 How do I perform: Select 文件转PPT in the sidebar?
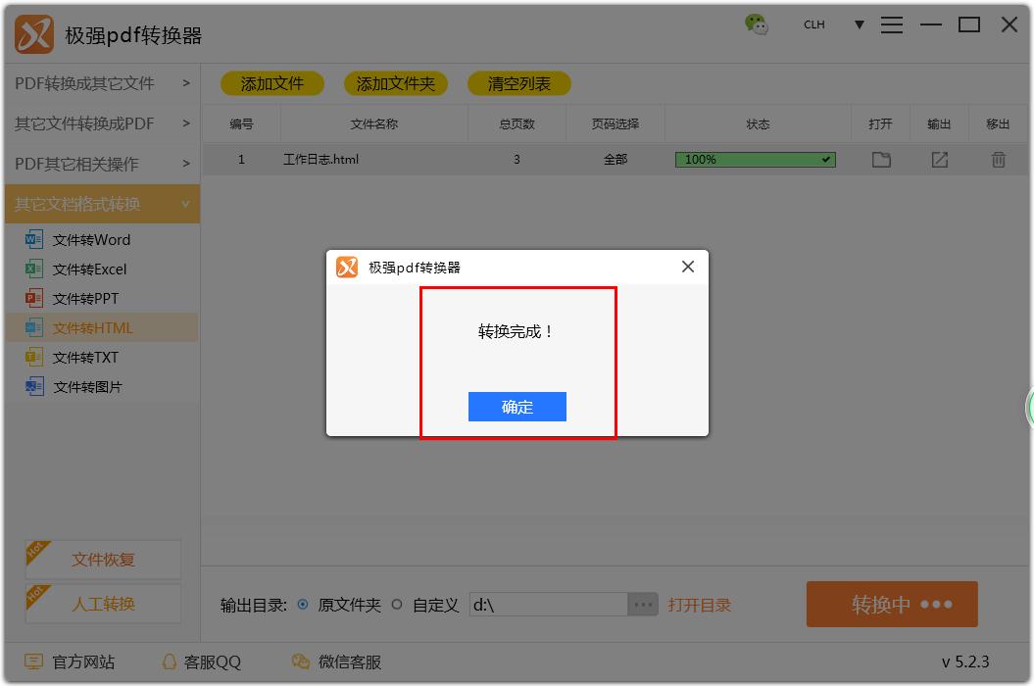coord(88,298)
